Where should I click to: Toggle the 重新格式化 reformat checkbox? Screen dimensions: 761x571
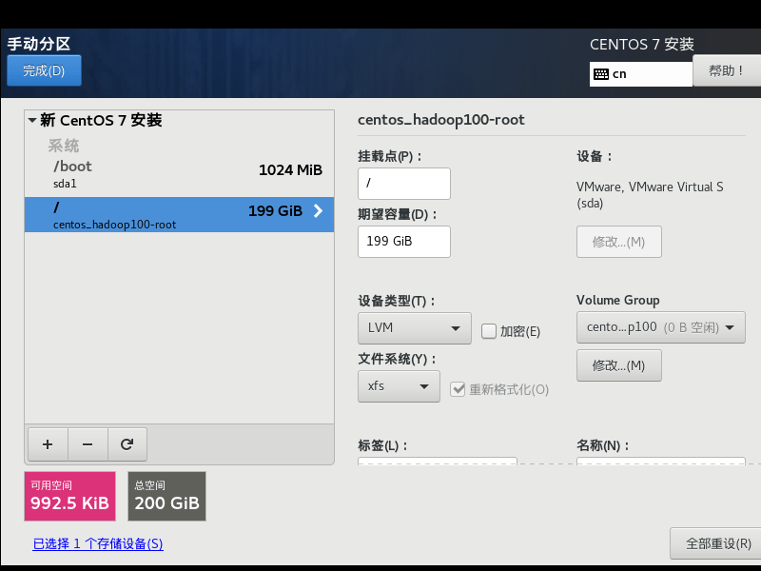click(459, 388)
